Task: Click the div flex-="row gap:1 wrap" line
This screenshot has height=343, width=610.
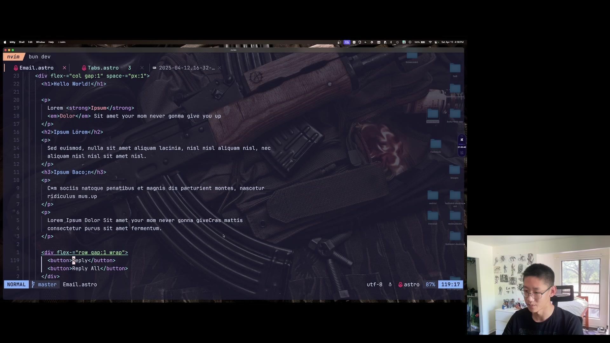Action: pyautogui.click(x=85, y=252)
